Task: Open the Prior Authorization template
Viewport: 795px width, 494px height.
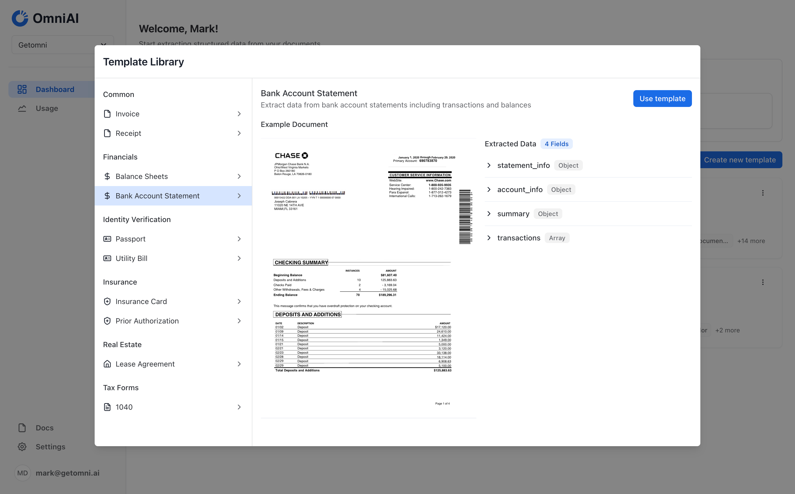Action: (147, 321)
